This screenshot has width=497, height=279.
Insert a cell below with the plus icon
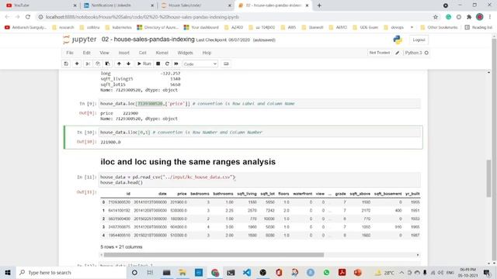(77, 64)
